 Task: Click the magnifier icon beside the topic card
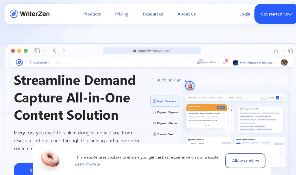(228, 109)
